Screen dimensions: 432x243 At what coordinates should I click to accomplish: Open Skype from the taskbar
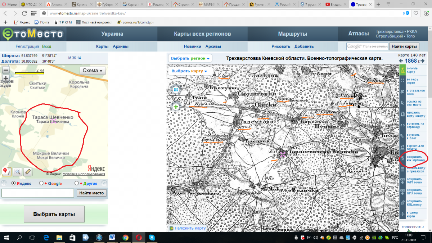point(152,238)
